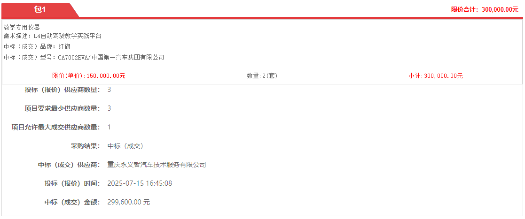Click the 限价合计 300,000.00元 total
Image resolution: width=525 pixels, height=219 pixels.
tap(485, 10)
